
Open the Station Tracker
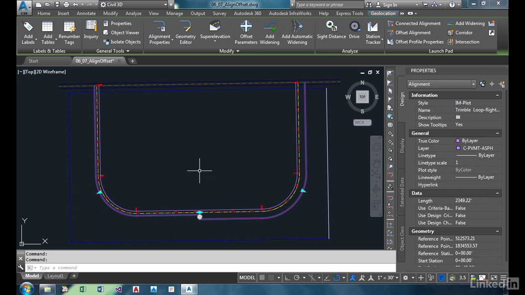(373, 33)
